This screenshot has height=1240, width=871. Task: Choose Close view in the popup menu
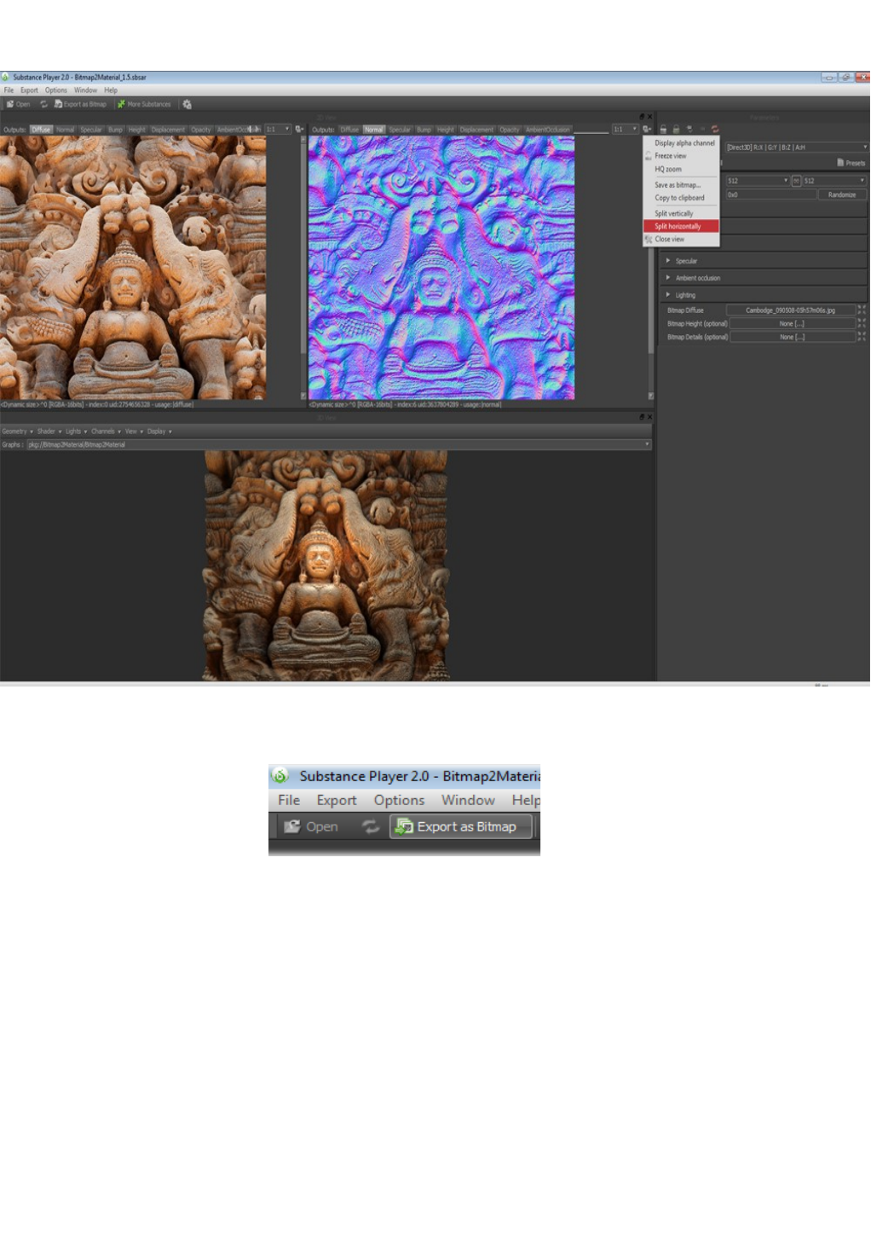point(681,240)
